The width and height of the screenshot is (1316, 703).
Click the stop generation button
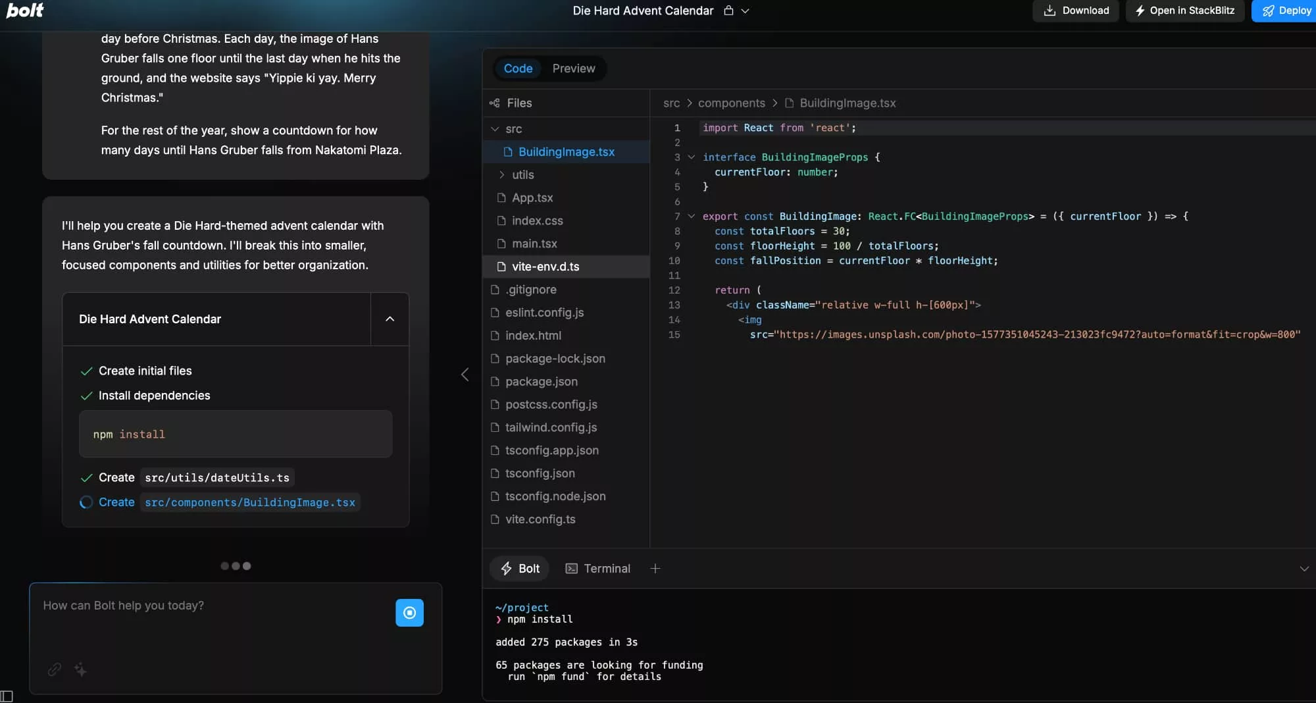pyautogui.click(x=409, y=613)
